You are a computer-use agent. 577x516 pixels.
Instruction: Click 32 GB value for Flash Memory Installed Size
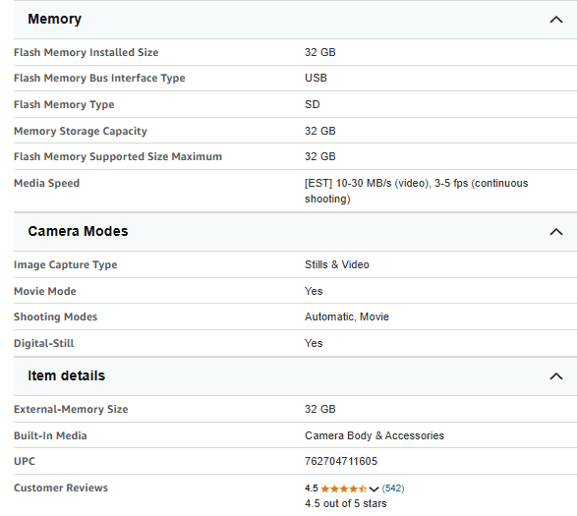pyautogui.click(x=320, y=52)
